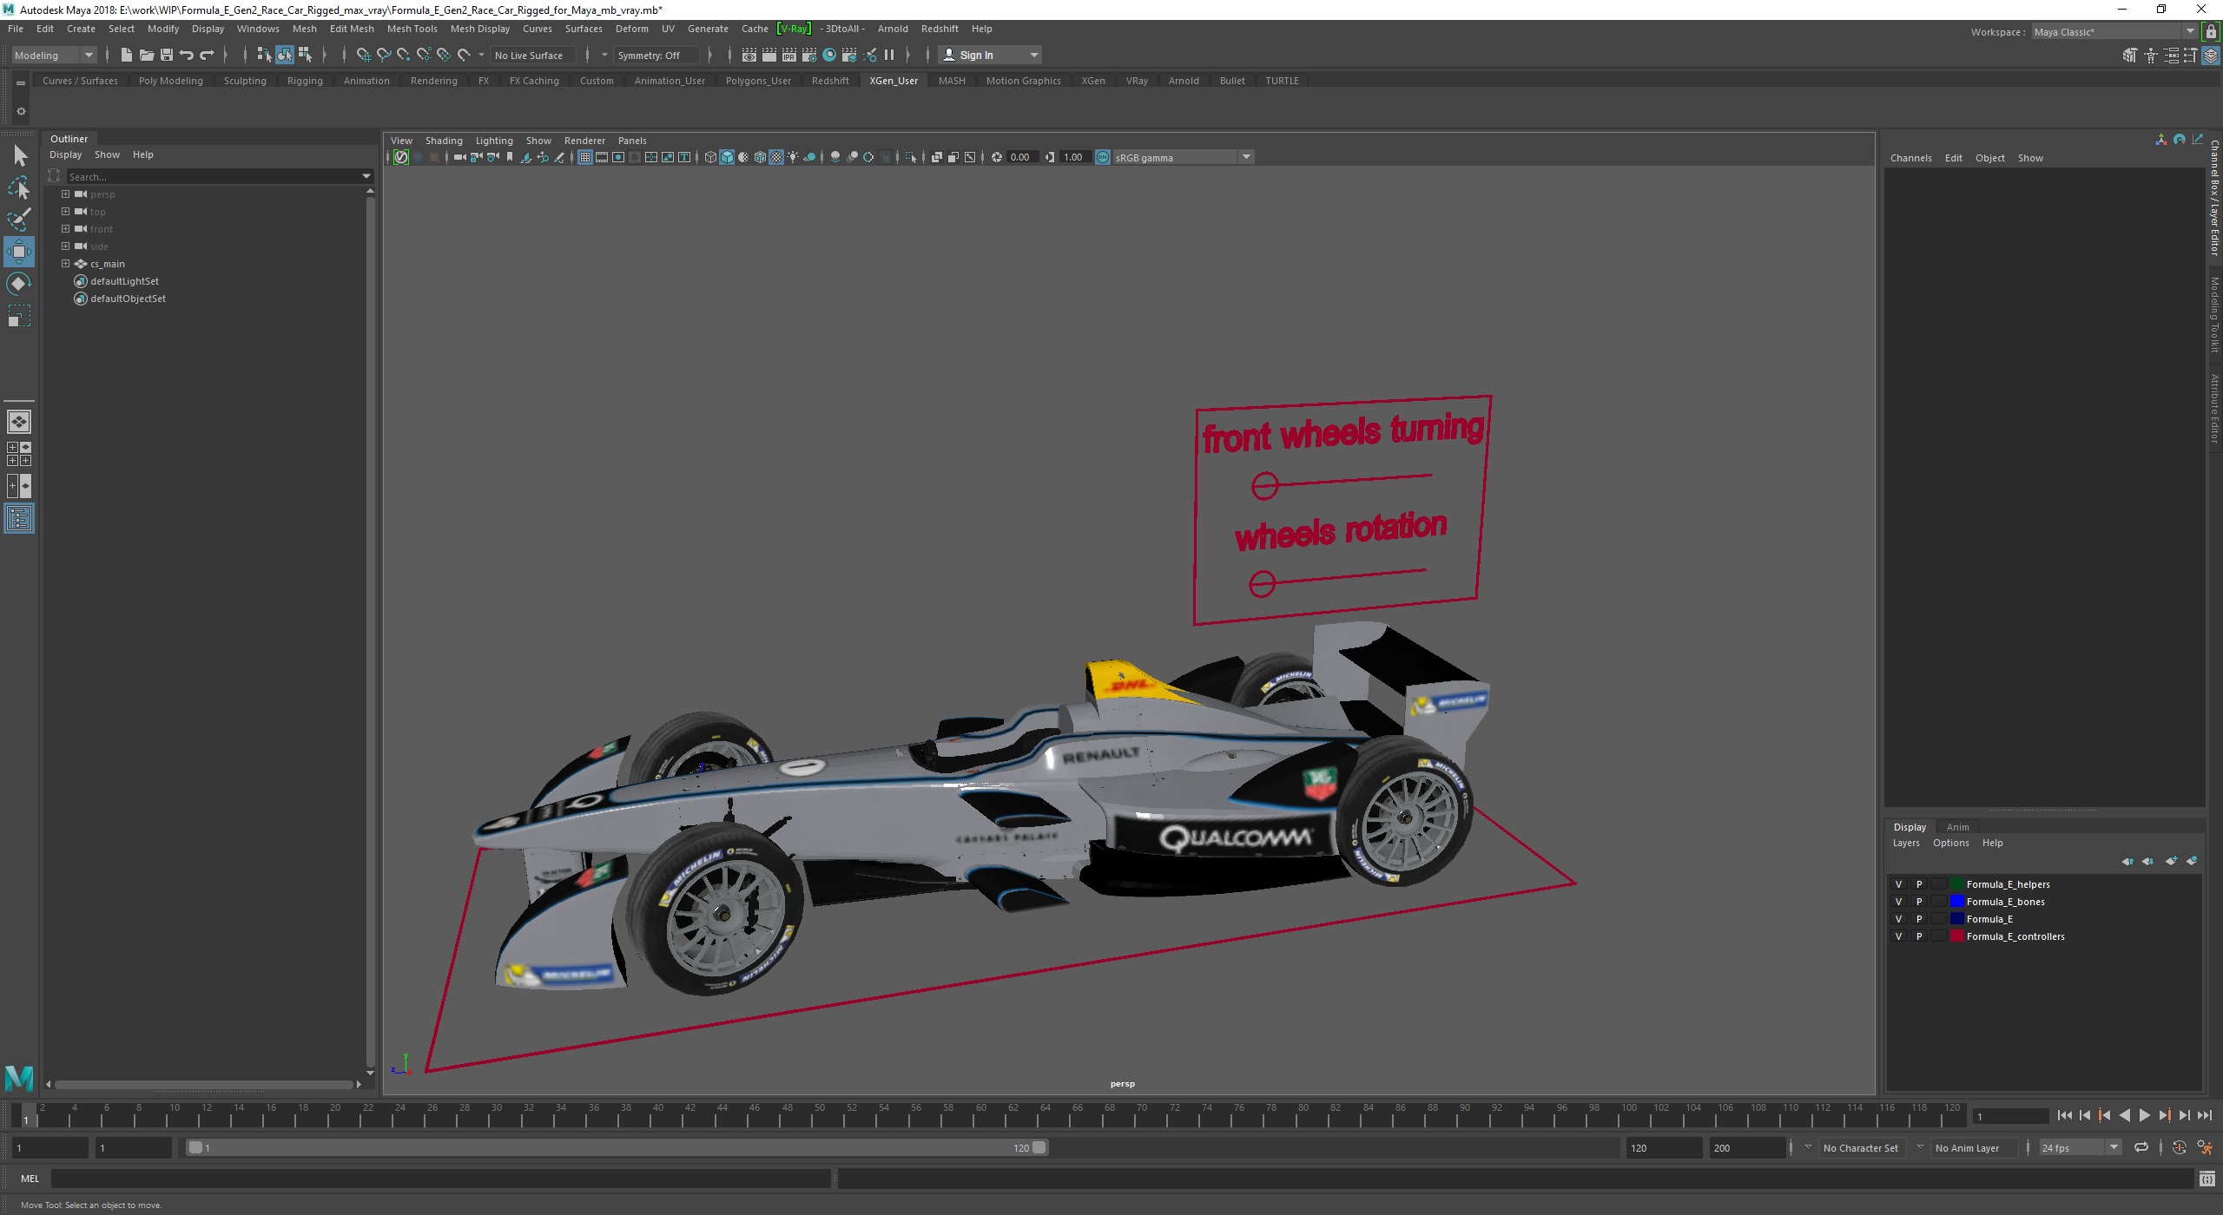The image size is (2223, 1215).
Task: Go to start of playback range
Action: tap(2064, 1116)
